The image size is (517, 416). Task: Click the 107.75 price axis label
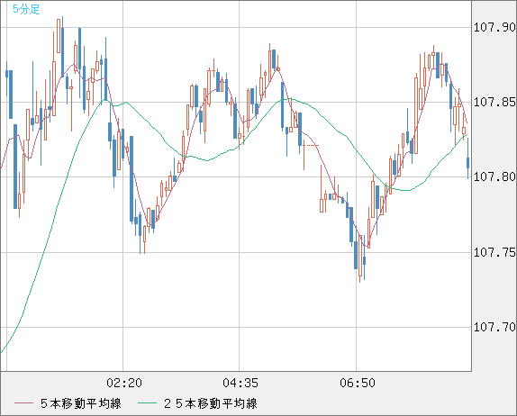point(494,252)
